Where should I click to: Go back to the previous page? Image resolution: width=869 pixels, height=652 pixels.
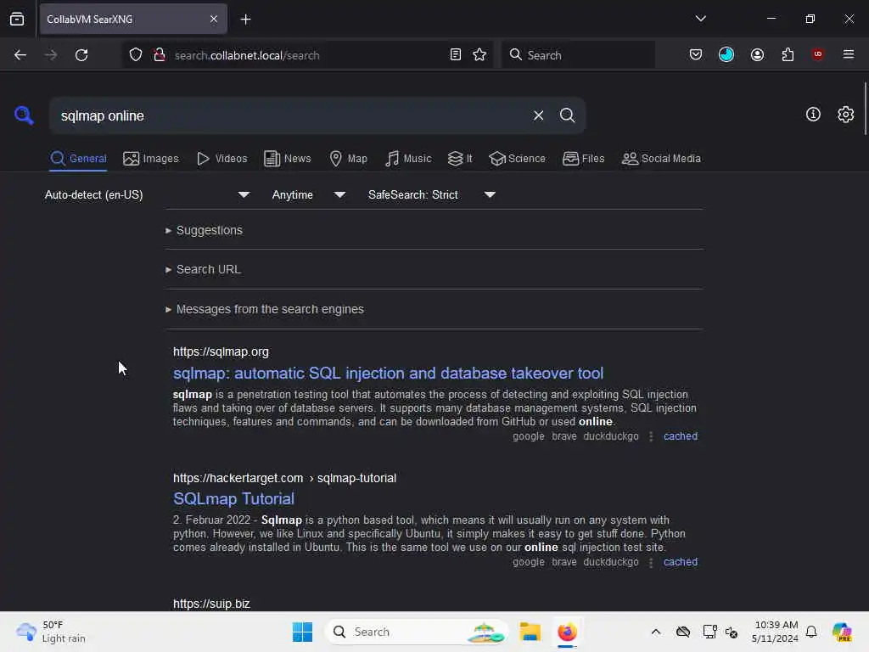(x=20, y=55)
